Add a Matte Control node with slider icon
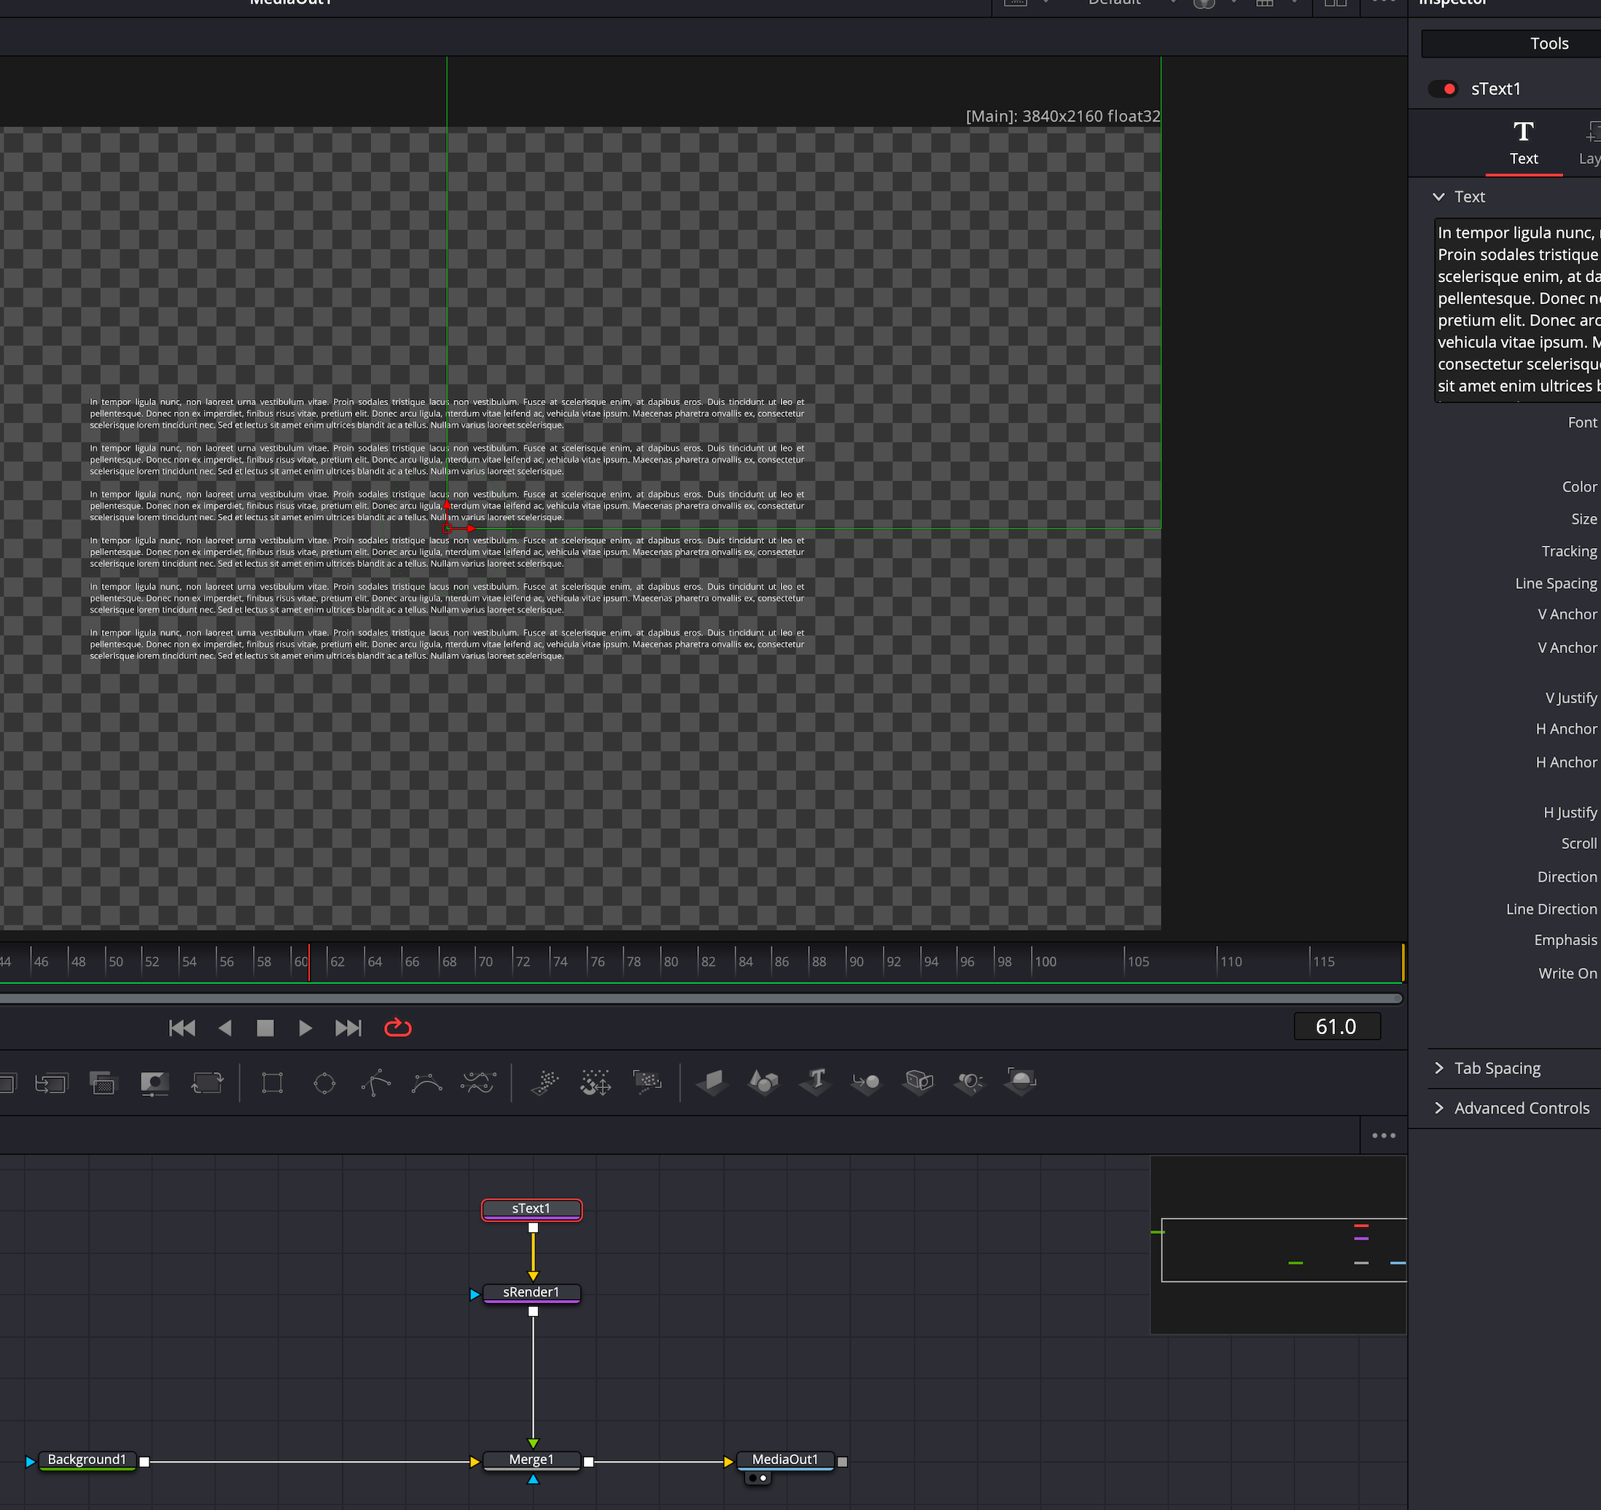The height and width of the screenshot is (1510, 1601). click(155, 1084)
